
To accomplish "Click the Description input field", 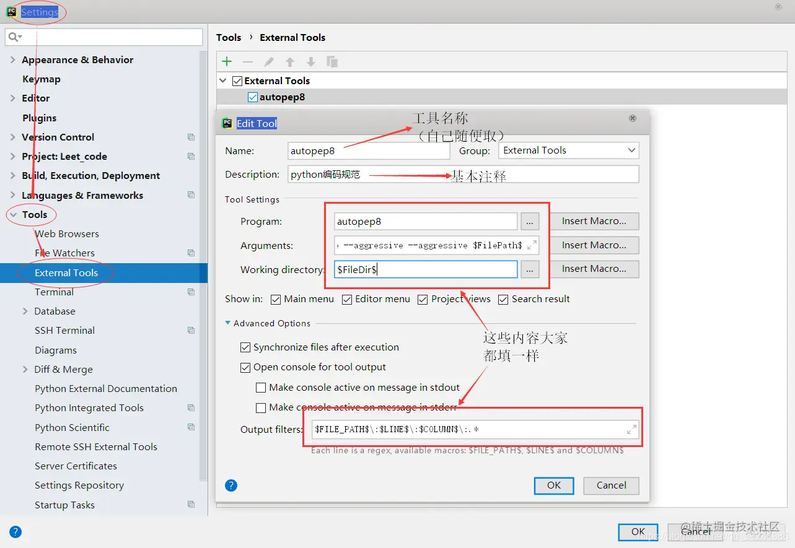I will tap(463, 175).
